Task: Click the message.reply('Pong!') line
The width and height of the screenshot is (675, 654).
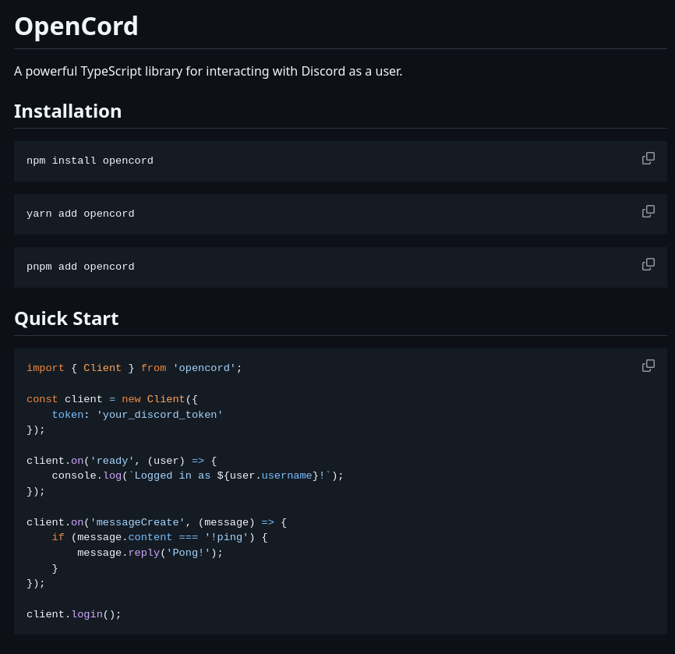Action: [x=150, y=553]
